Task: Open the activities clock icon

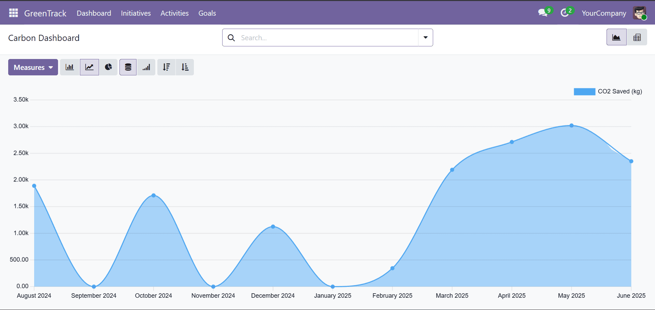Action: (565, 13)
